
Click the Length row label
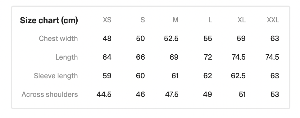point(66,57)
